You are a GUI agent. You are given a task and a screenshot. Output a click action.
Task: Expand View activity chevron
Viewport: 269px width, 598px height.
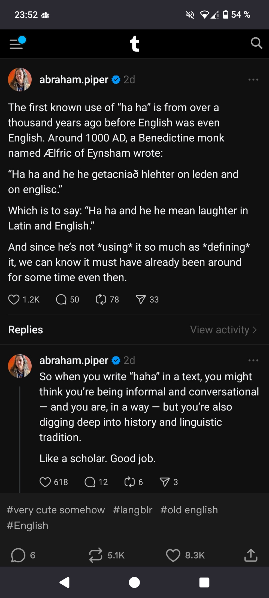(x=254, y=330)
